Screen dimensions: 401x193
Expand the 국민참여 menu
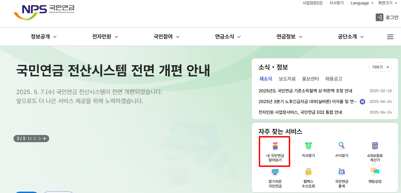tap(166, 37)
